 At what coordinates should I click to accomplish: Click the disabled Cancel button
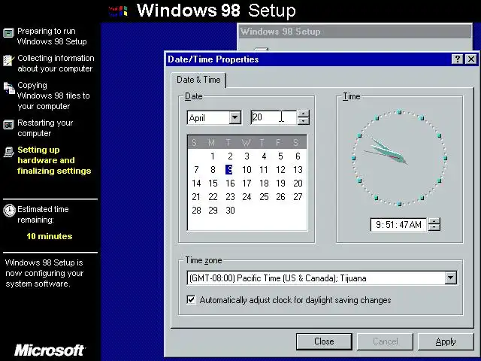point(385,341)
